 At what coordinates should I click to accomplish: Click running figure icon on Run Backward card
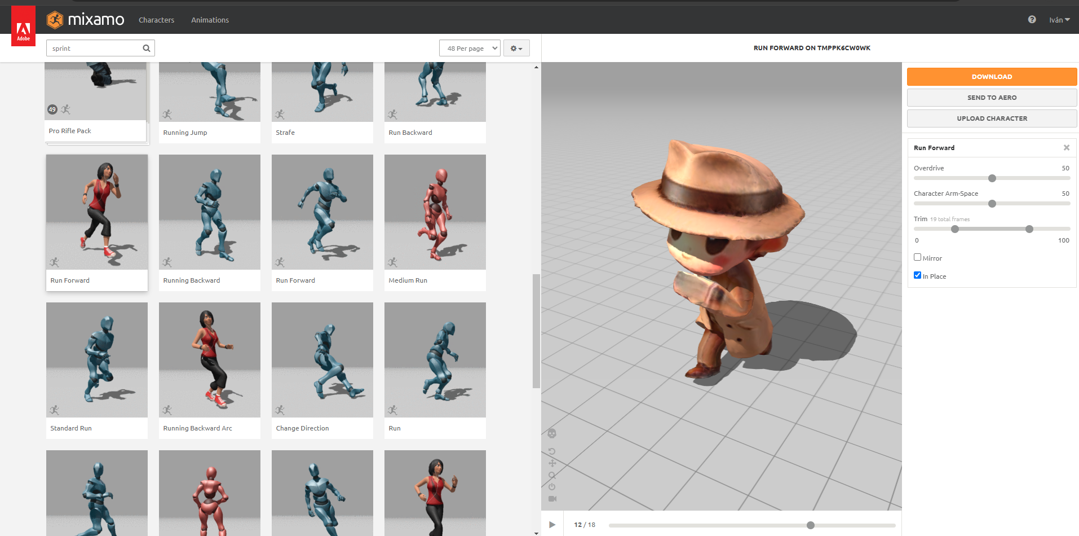click(x=392, y=115)
